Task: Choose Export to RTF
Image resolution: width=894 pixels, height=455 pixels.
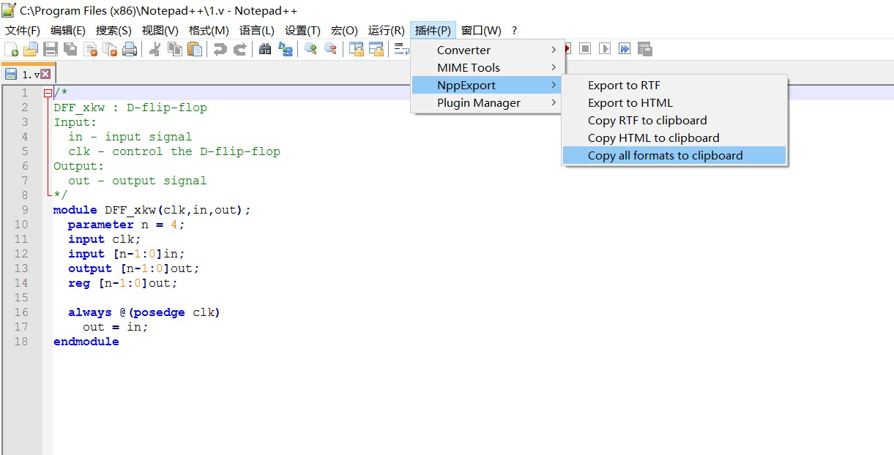Action: [674, 85]
